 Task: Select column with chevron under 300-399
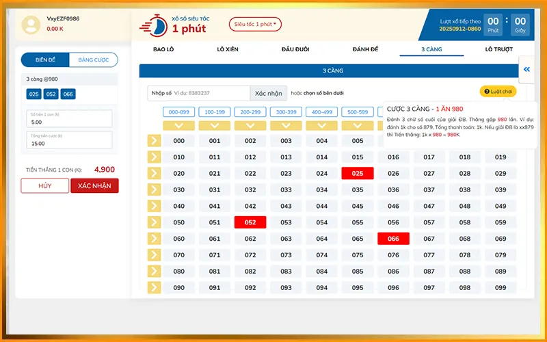[x=286, y=126]
